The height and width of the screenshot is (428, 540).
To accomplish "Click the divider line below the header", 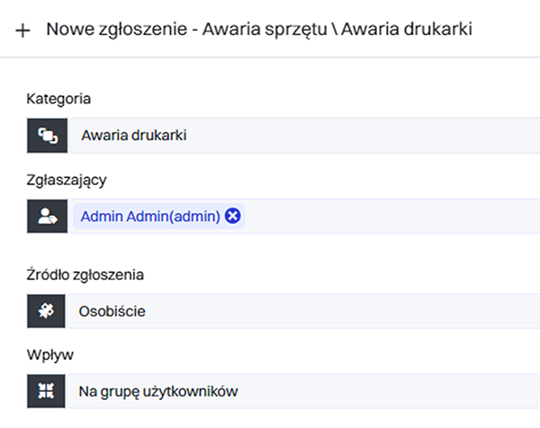I will (270, 58).
